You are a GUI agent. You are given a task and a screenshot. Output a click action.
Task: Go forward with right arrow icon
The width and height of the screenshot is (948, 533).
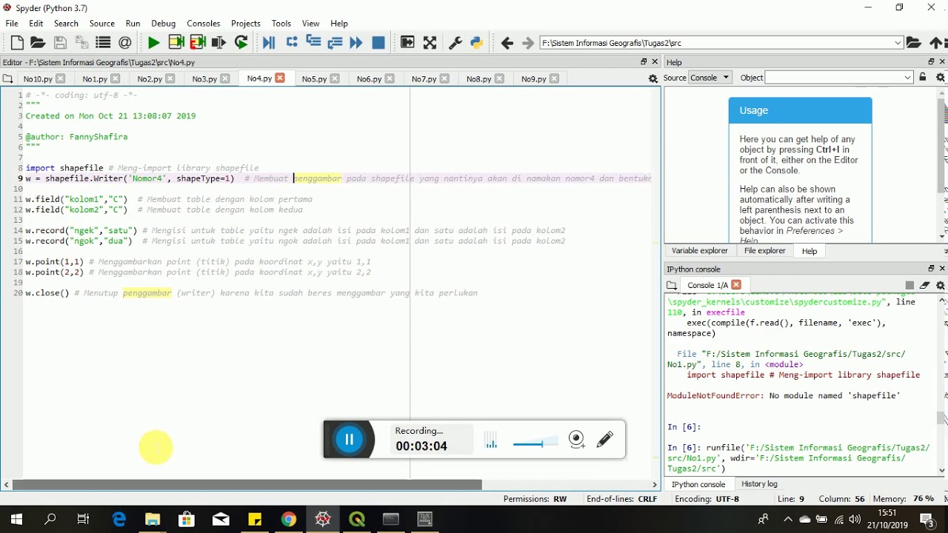528,43
